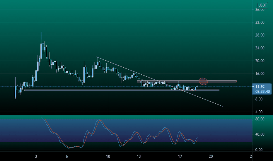Click date 10 on the time axis
This screenshot has width=273, height=161.
[108, 156]
